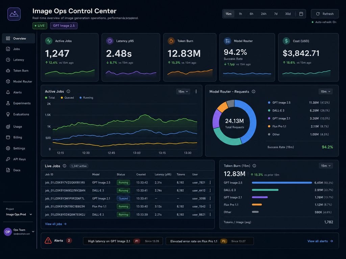Click the Billing card icon
Viewport: 346px width, 259px height.
point(8,137)
